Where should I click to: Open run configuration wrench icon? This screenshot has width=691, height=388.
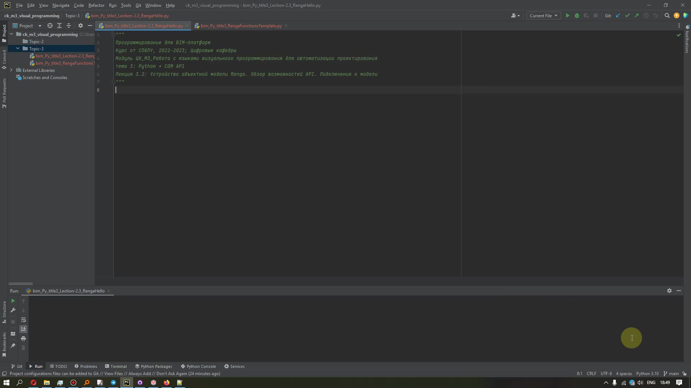(13, 310)
